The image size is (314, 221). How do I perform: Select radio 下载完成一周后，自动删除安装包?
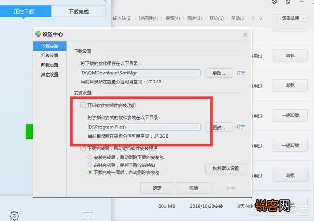click(90, 172)
